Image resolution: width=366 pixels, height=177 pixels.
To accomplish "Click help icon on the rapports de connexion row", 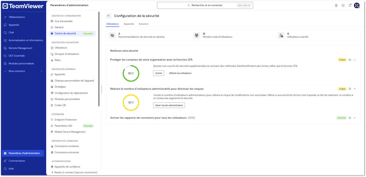I will tap(350, 118).
